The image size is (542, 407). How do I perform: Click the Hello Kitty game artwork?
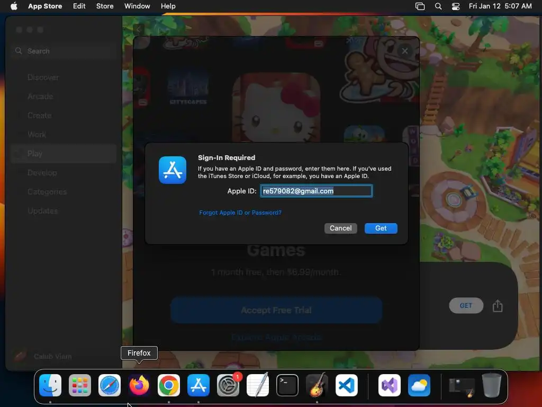point(276,107)
